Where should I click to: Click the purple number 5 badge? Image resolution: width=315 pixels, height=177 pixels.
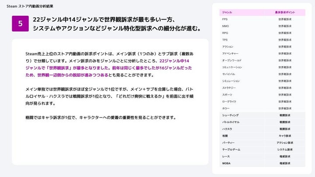(20, 24)
